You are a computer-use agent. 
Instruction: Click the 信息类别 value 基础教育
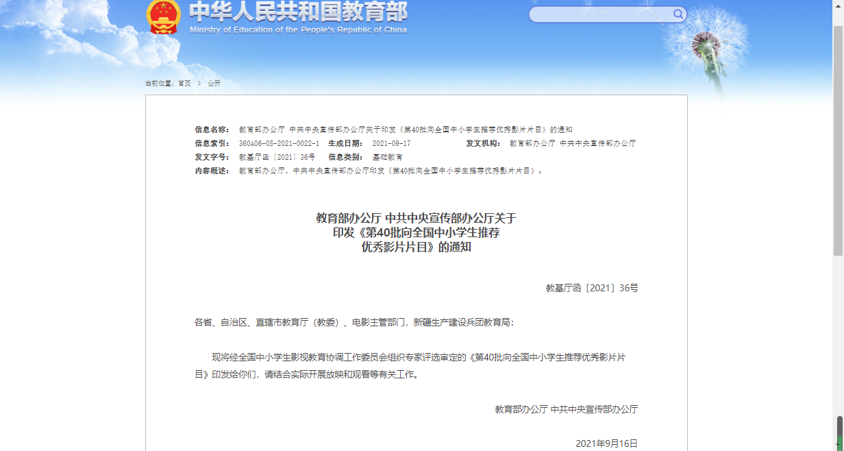[388, 157]
